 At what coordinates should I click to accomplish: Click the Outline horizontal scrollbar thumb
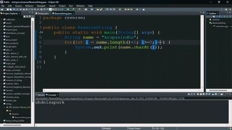tap(218, 90)
